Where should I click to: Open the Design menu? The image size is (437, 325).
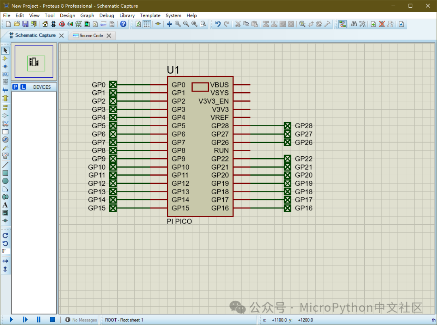pos(68,15)
